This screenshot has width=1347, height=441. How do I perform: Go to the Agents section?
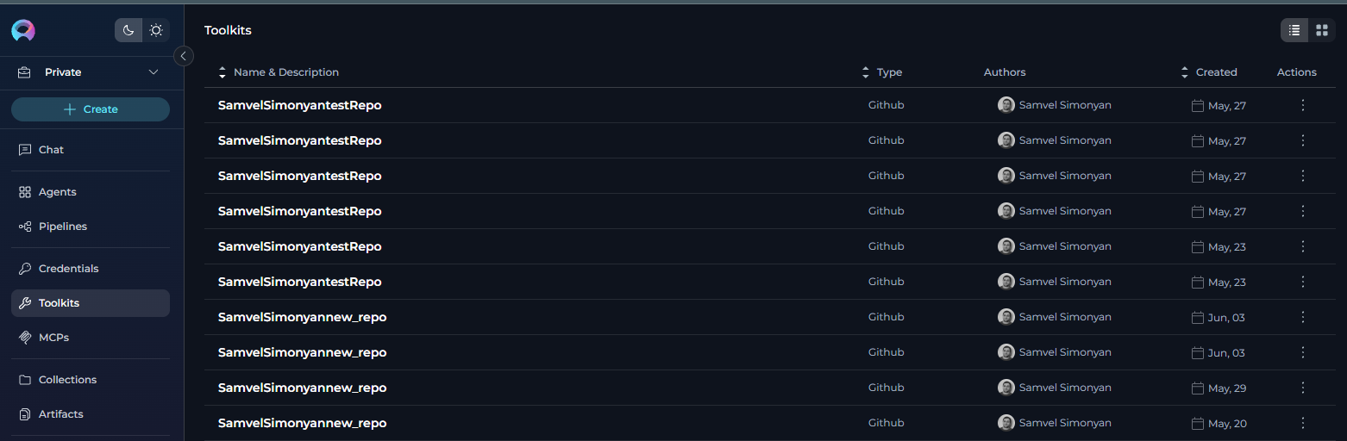pos(57,192)
